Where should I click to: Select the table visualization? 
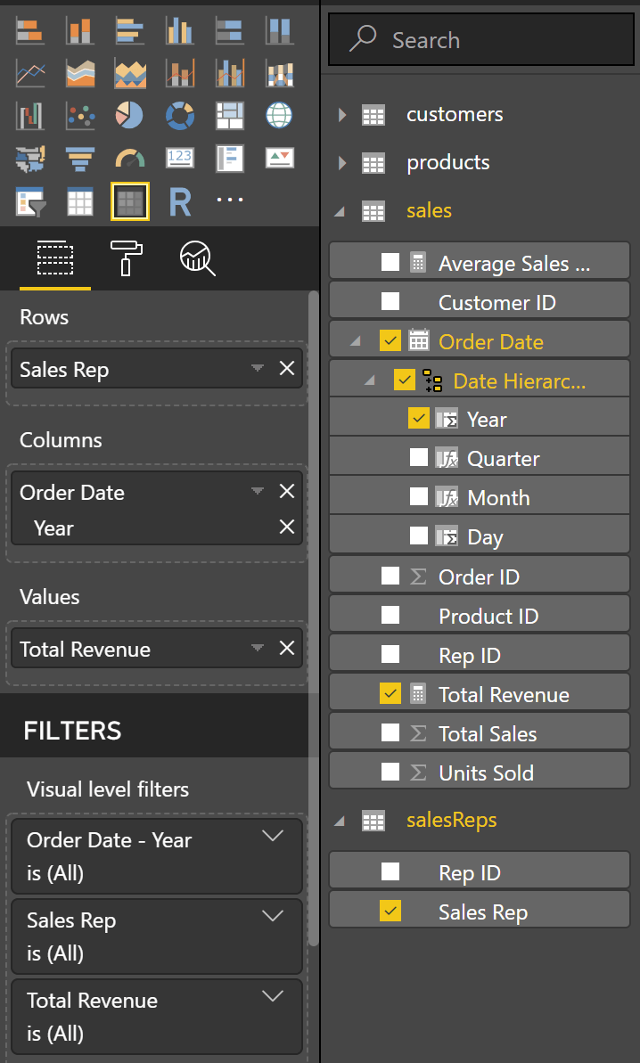[x=80, y=201]
